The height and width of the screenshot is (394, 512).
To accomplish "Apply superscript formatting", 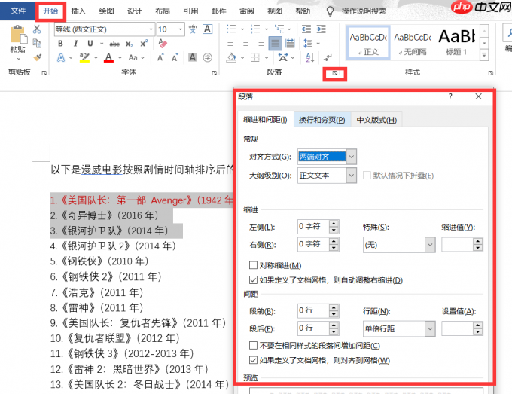I will coord(144,44).
